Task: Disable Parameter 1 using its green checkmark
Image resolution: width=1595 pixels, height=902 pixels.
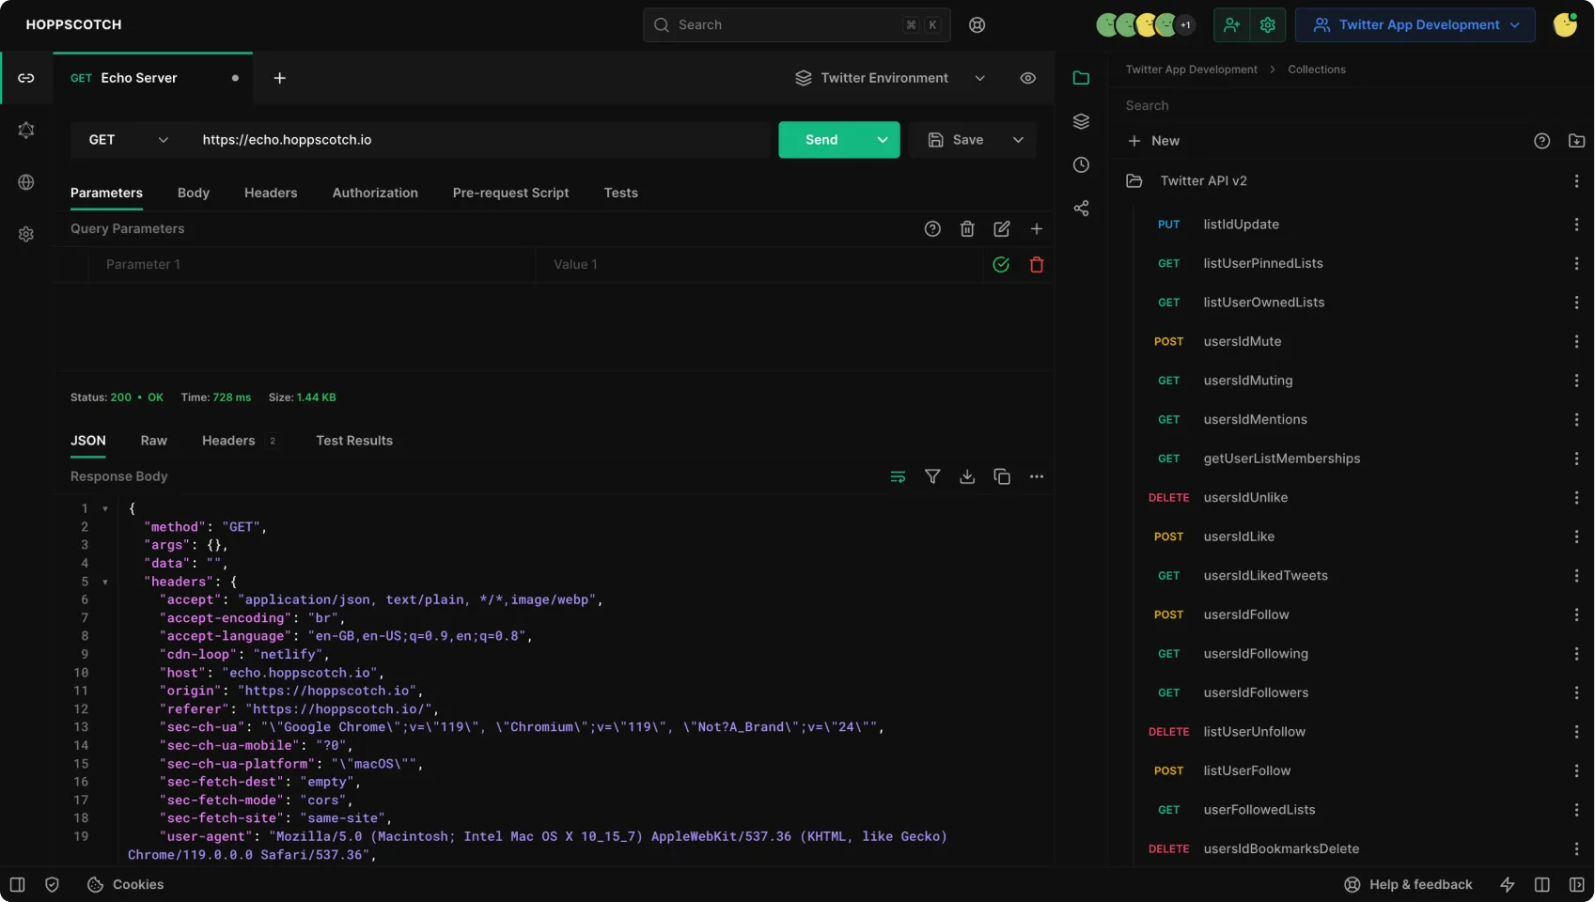Action: pos(1001,264)
